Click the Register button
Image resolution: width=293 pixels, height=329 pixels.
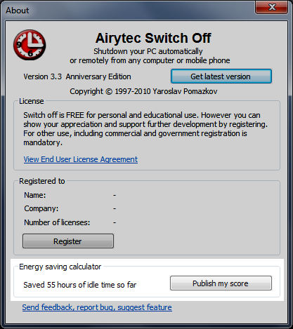(68, 241)
